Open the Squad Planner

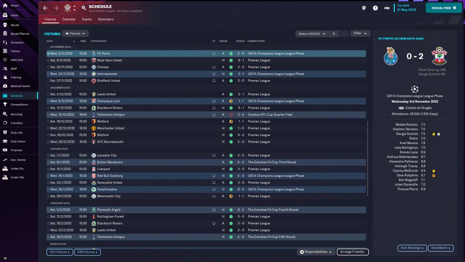pyautogui.click(x=20, y=34)
